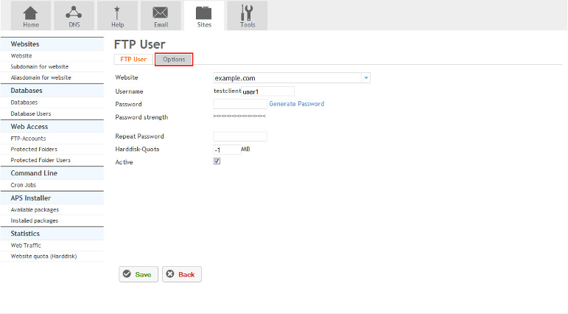Image resolution: width=568 pixels, height=314 pixels.
Task: Click the password strength bar
Action: pos(239,116)
